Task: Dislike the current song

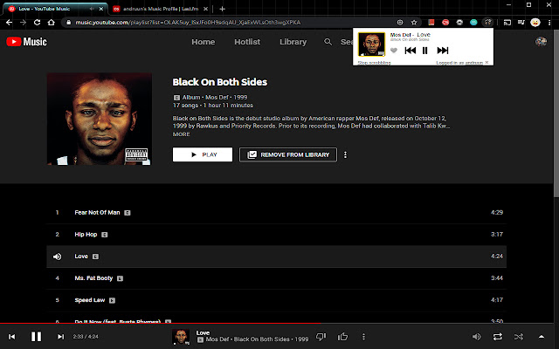Action: pos(321,337)
